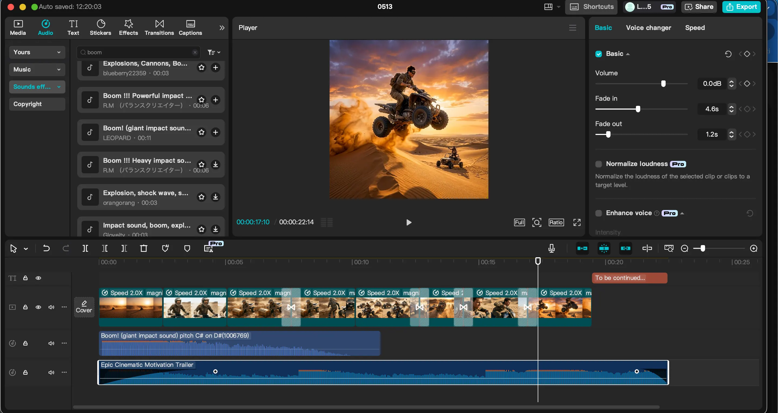Collapse the Enhance voice section triangle
The width and height of the screenshot is (778, 413).
click(682, 213)
